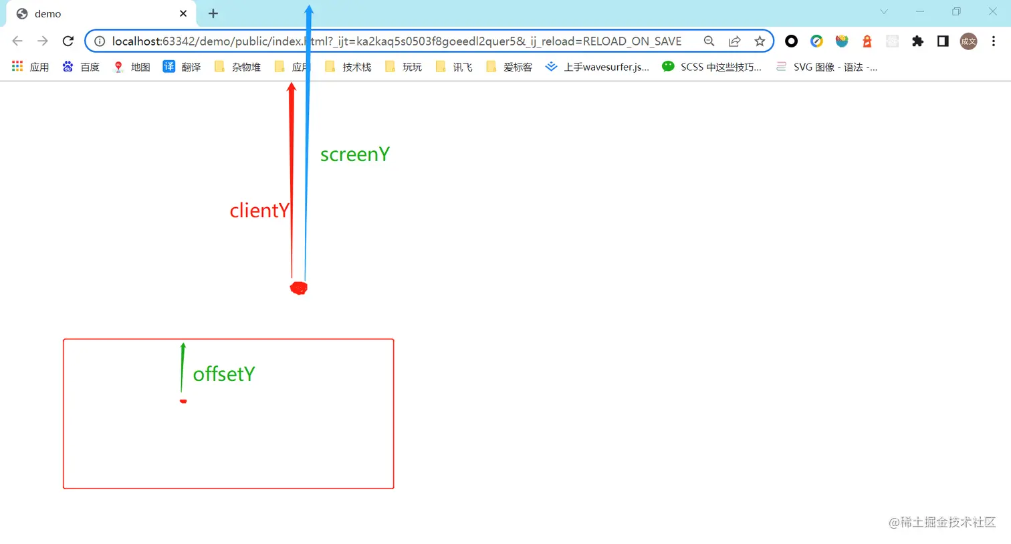Expand the 爱标客 bookmark folder
1011x544 pixels.
[x=510, y=67]
